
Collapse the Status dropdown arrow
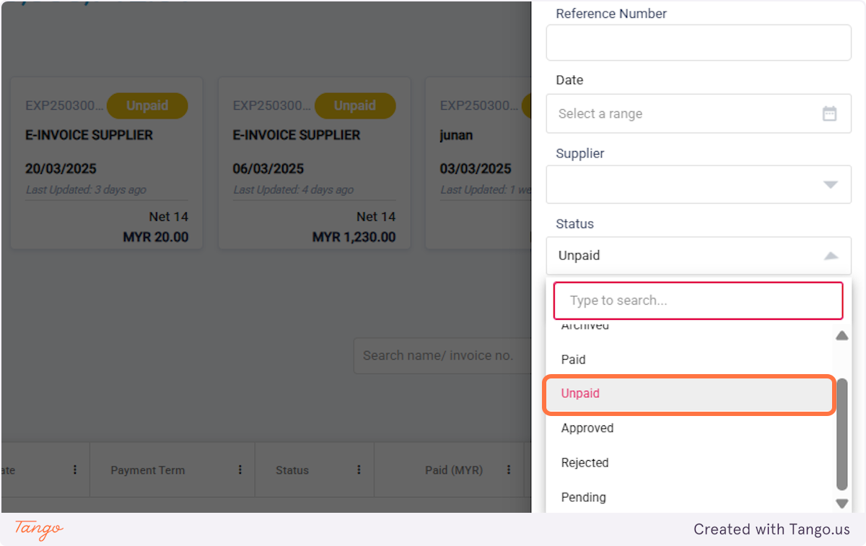coord(831,256)
